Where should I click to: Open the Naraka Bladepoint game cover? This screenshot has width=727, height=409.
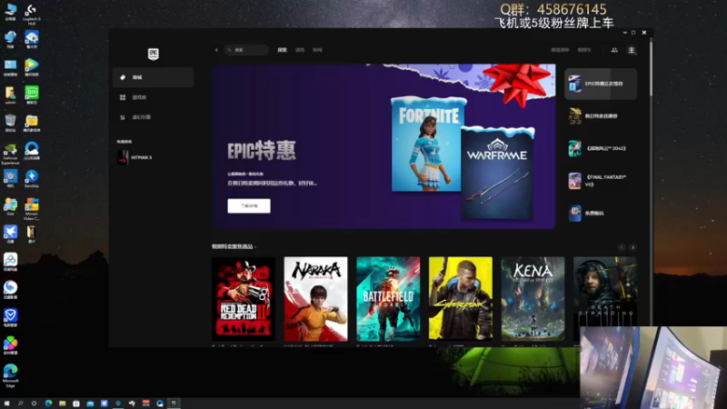pyautogui.click(x=315, y=299)
